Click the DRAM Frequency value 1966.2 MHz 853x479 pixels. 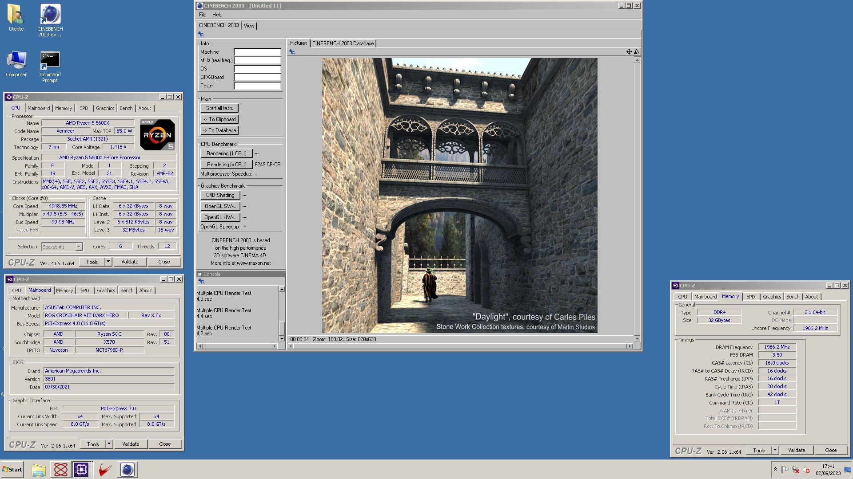pos(777,347)
